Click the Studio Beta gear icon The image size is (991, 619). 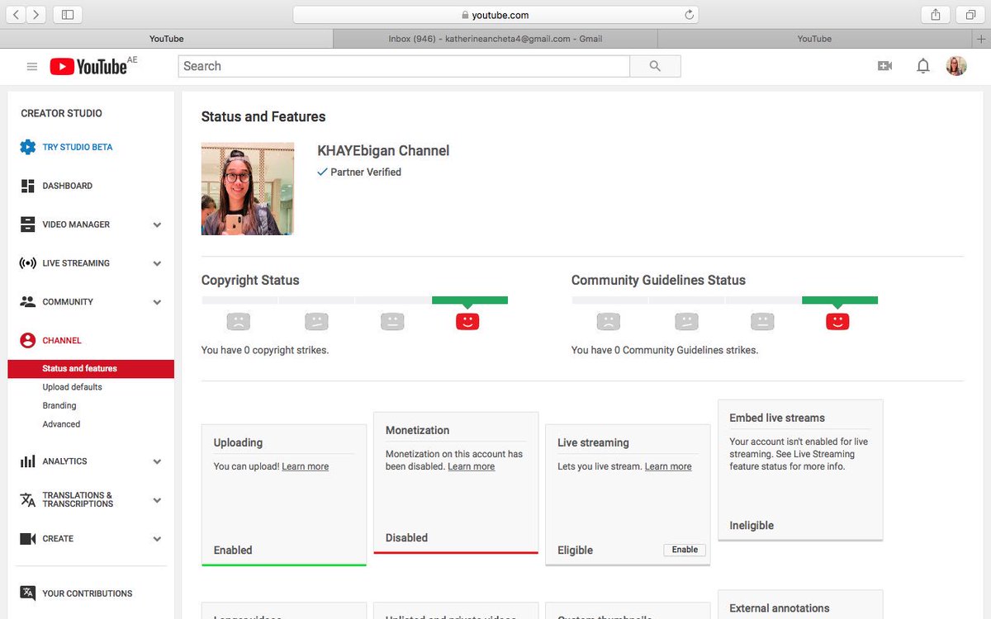pyautogui.click(x=28, y=147)
